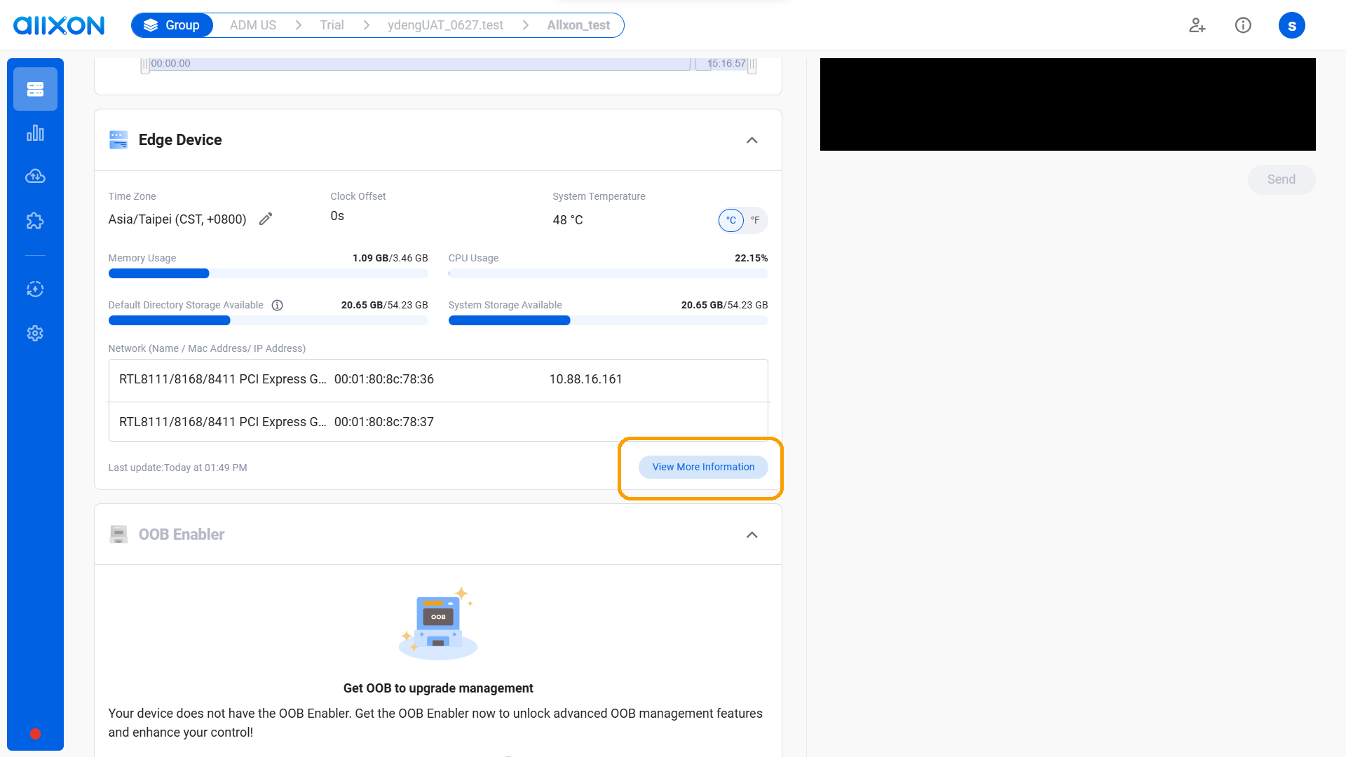Navigate to Trial in the breadcrumb
1346x757 pixels.
pos(331,25)
